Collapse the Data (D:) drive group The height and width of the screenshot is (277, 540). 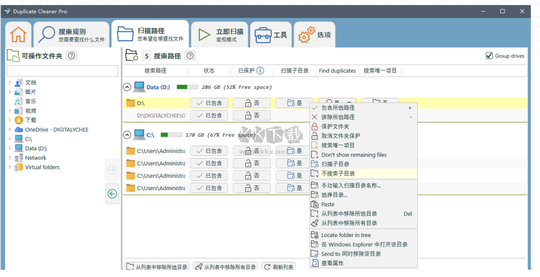click(127, 87)
